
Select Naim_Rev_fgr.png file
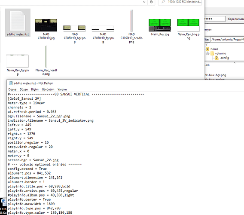tap(18, 61)
